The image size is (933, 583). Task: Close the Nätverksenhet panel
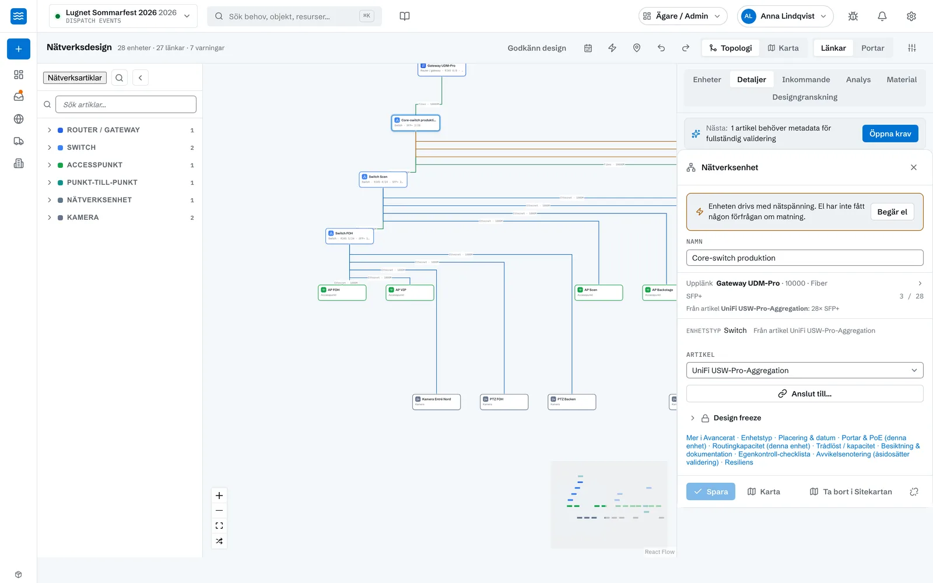[x=914, y=167]
